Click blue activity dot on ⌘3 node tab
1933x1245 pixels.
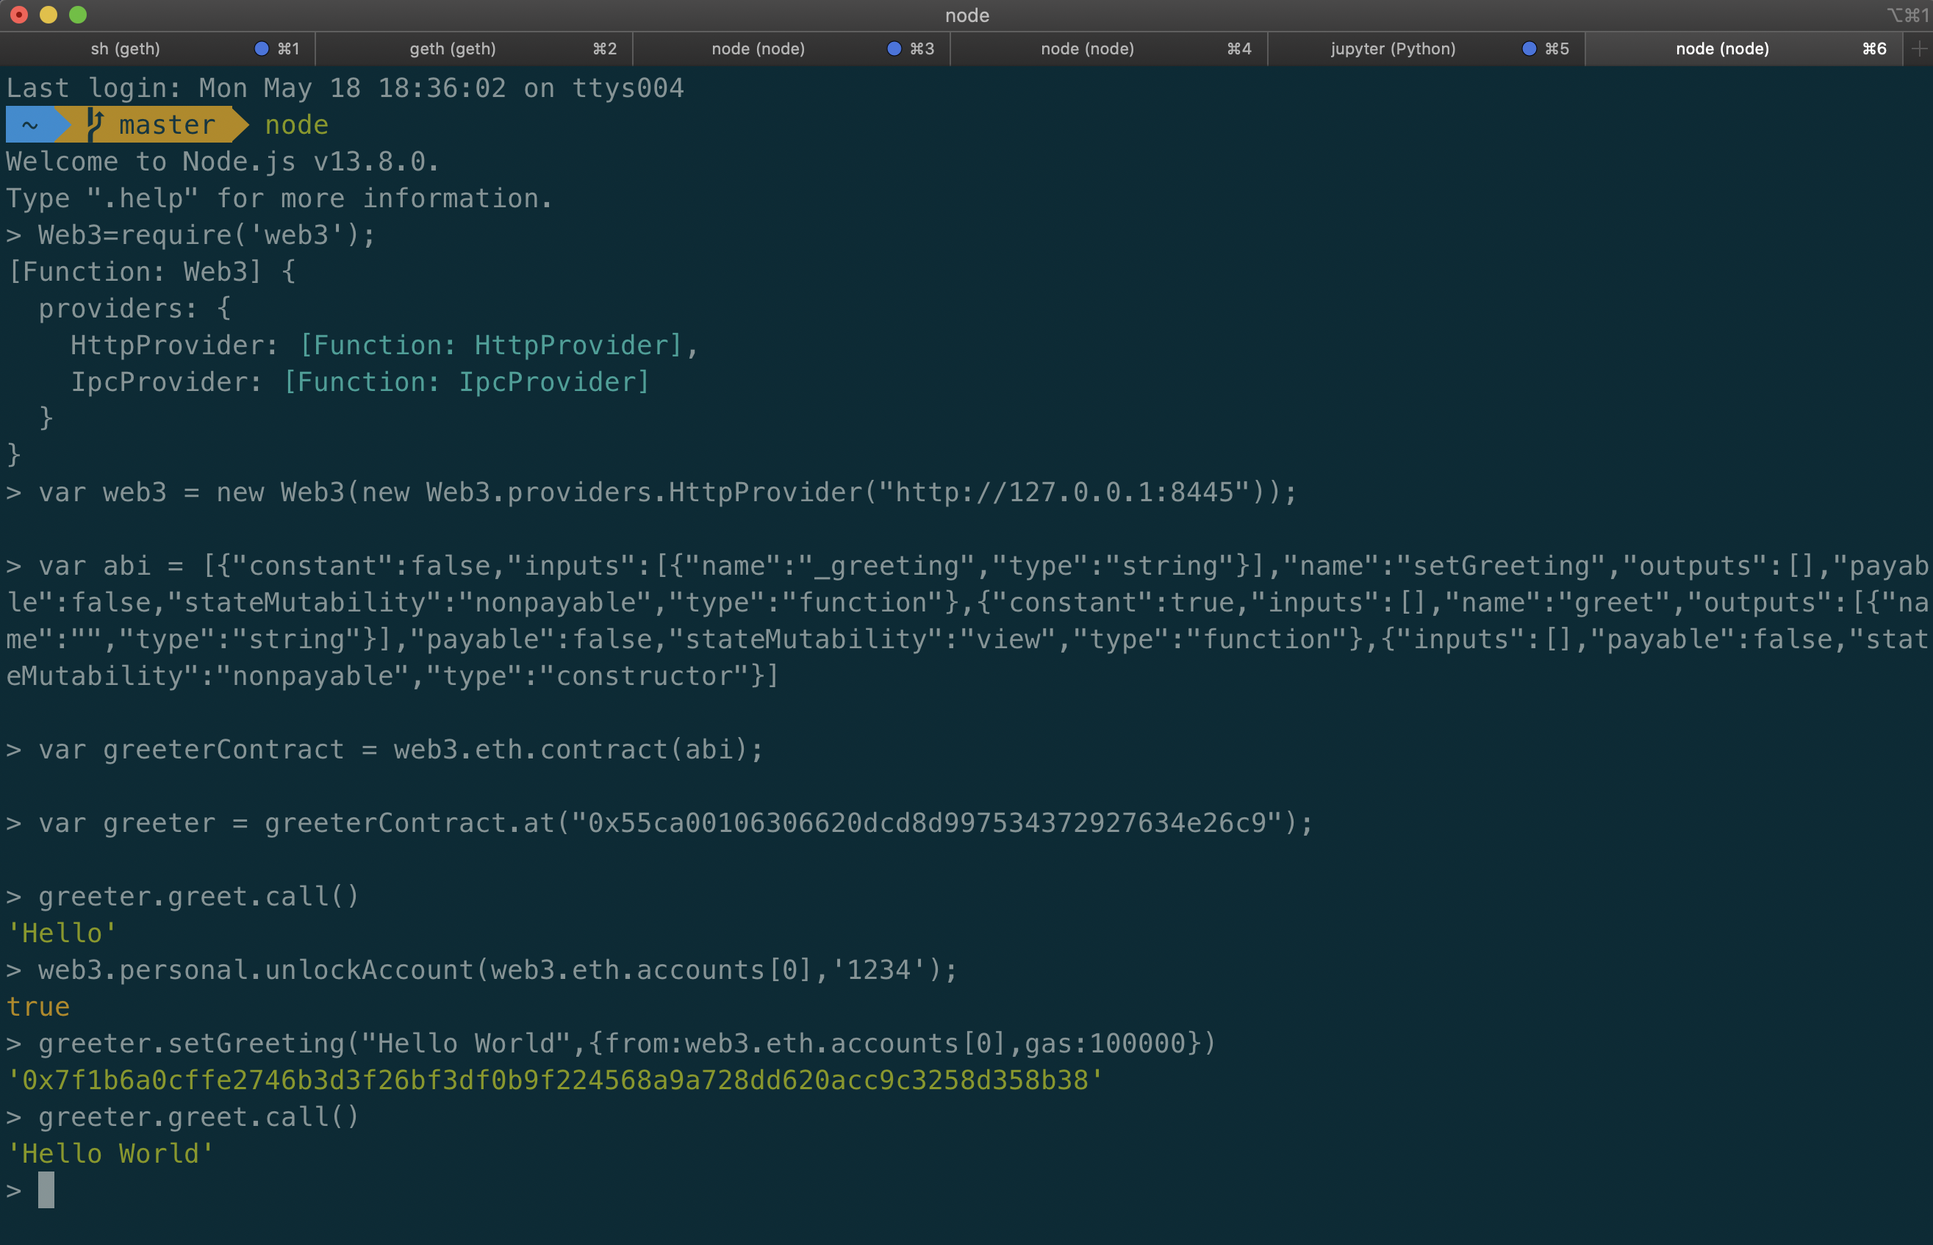(893, 49)
